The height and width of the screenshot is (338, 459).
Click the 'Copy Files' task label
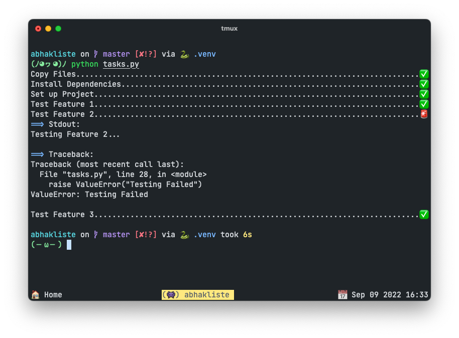coord(53,74)
